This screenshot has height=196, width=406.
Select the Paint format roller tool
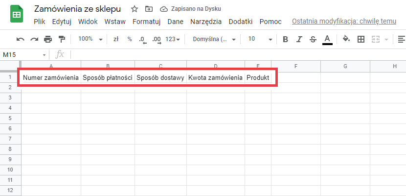click(x=62, y=39)
